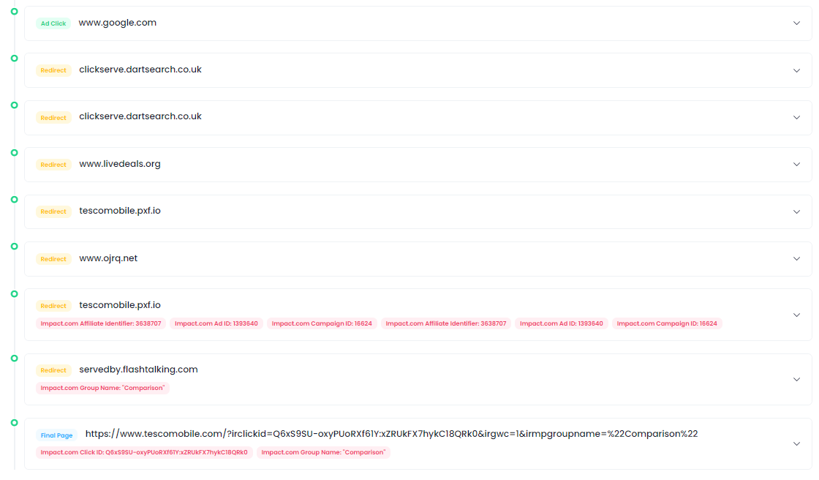The height and width of the screenshot is (480, 819).
Task: Open the https://www.tescomobile.com final page URL
Action: [391, 433]
